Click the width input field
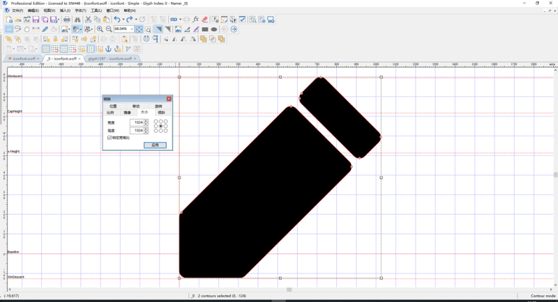Viewport: 558px width, 302px height. 137,122
